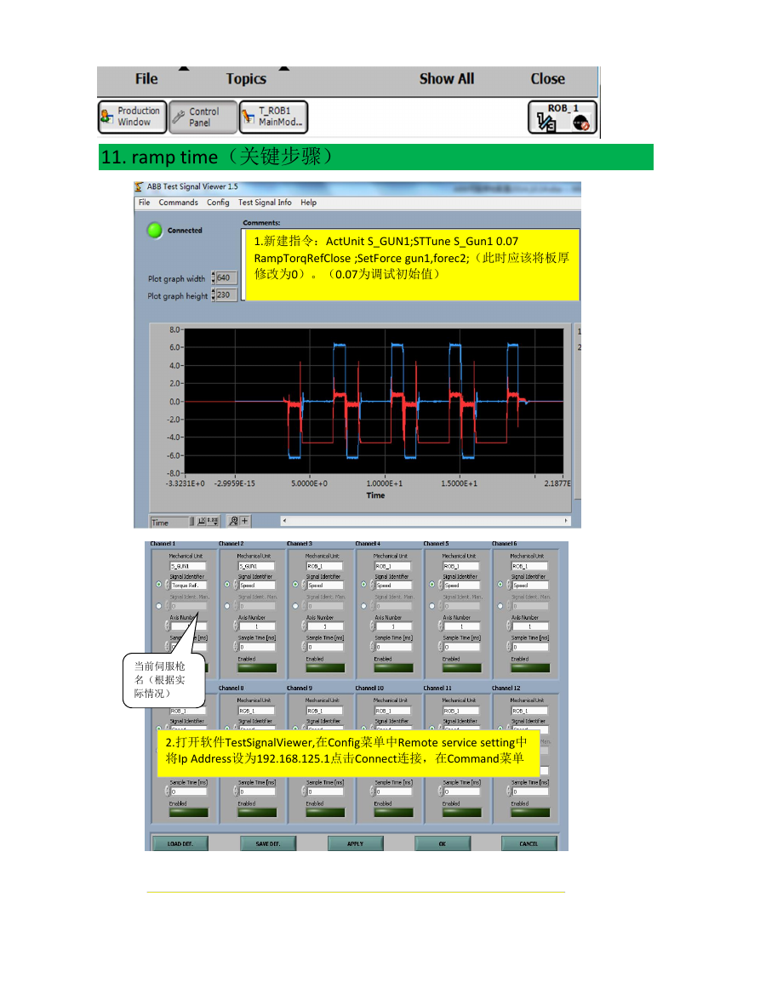The width and height of the screenshot is (760, 983).
Task: Click the Plot graph width value 640
Action: pos(226,277)
